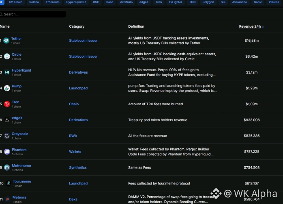Open the Derivatives category link for edgeX
Screen dimensions: 283x204
point(78,120)
